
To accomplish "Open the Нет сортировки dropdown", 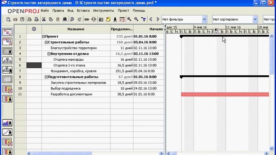I will click(255, 19).
